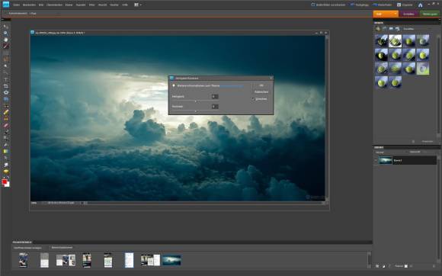Open arrange documents dropdown arrow
This screenshot has width=442, height=276.
140,5
